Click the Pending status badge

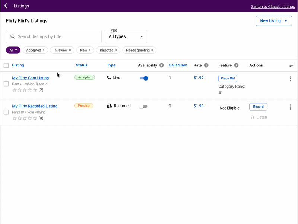click(84, 105)
